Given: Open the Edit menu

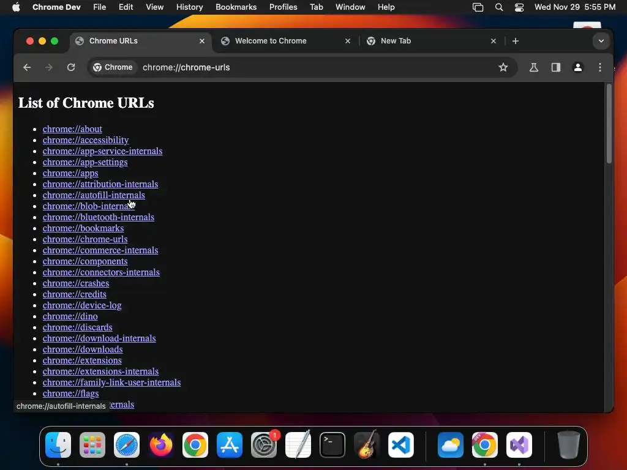Looking at the screenshot, I should tap(126, 7).
